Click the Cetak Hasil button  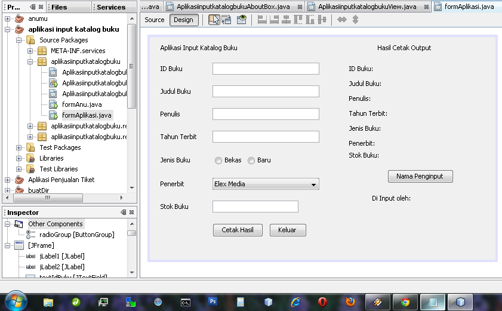tap(238, 230)
